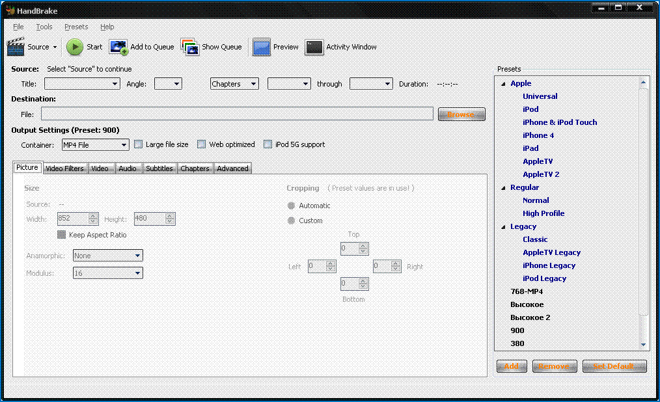Click the Set Default button
660x402 pixels.
tap(614, 366)
